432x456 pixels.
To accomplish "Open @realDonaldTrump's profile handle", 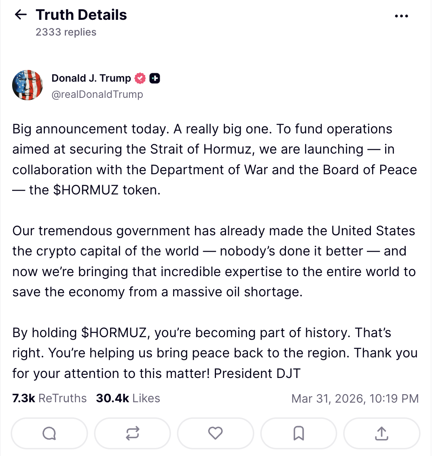I will [x=97, y=94].
